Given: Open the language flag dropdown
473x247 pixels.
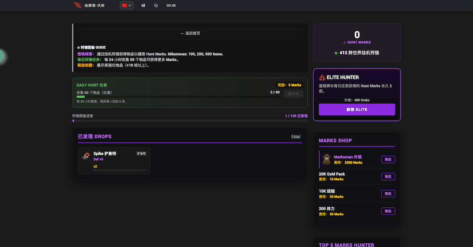Looking at the screenshot, I should coord(127,6).
